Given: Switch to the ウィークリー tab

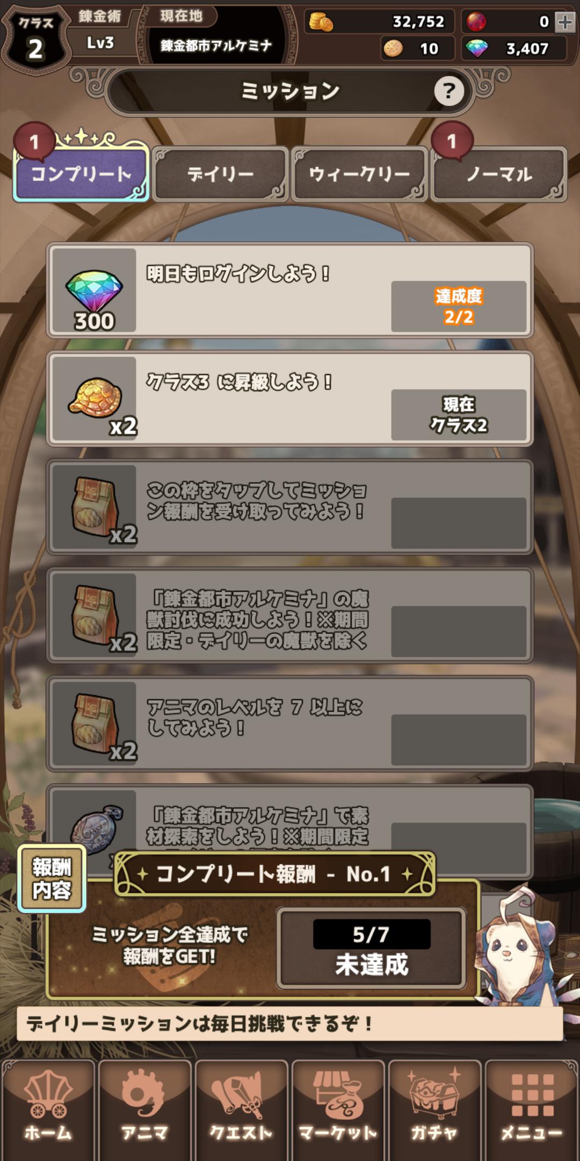Looking at the screenshot, I should coord(359,174).
